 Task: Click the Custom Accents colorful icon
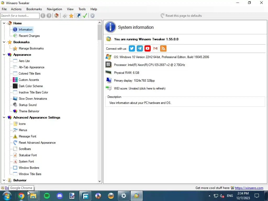[x=15, y=80]
